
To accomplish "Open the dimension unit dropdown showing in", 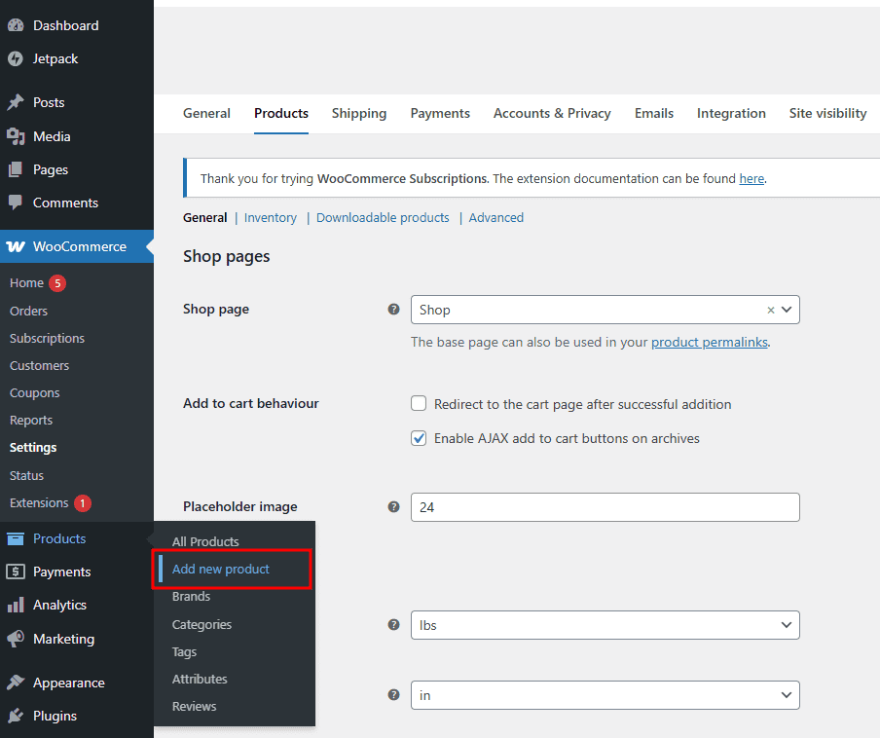I will tap(605, 695).
